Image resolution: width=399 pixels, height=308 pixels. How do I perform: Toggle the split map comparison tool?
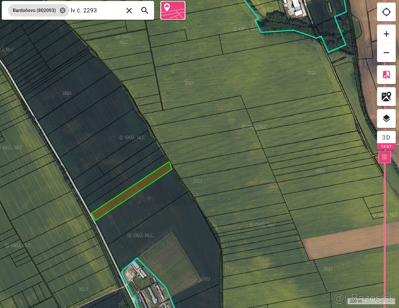[x=386, y=75]
